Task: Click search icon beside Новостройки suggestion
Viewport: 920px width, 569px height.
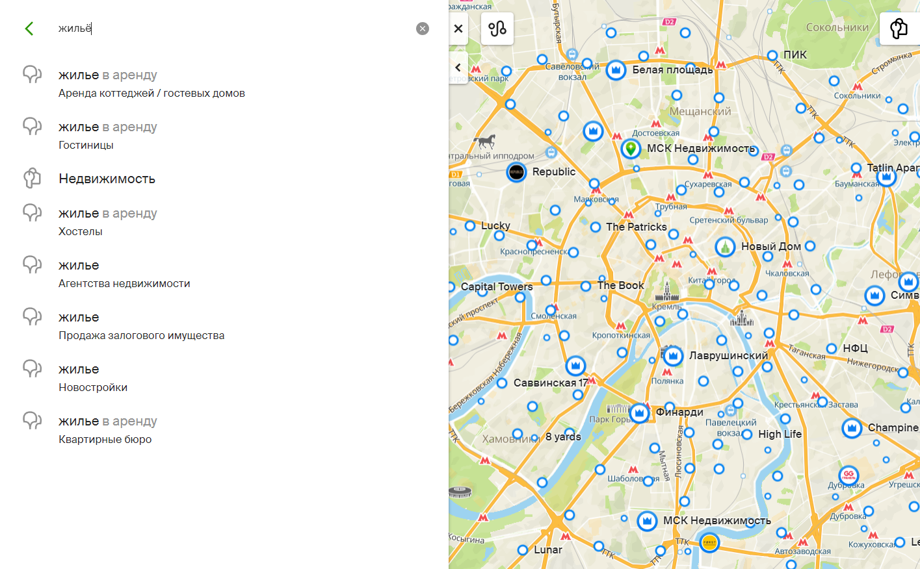Action: tap(32, 368)
